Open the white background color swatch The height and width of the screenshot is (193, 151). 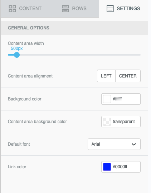click(x=107, y=99)
